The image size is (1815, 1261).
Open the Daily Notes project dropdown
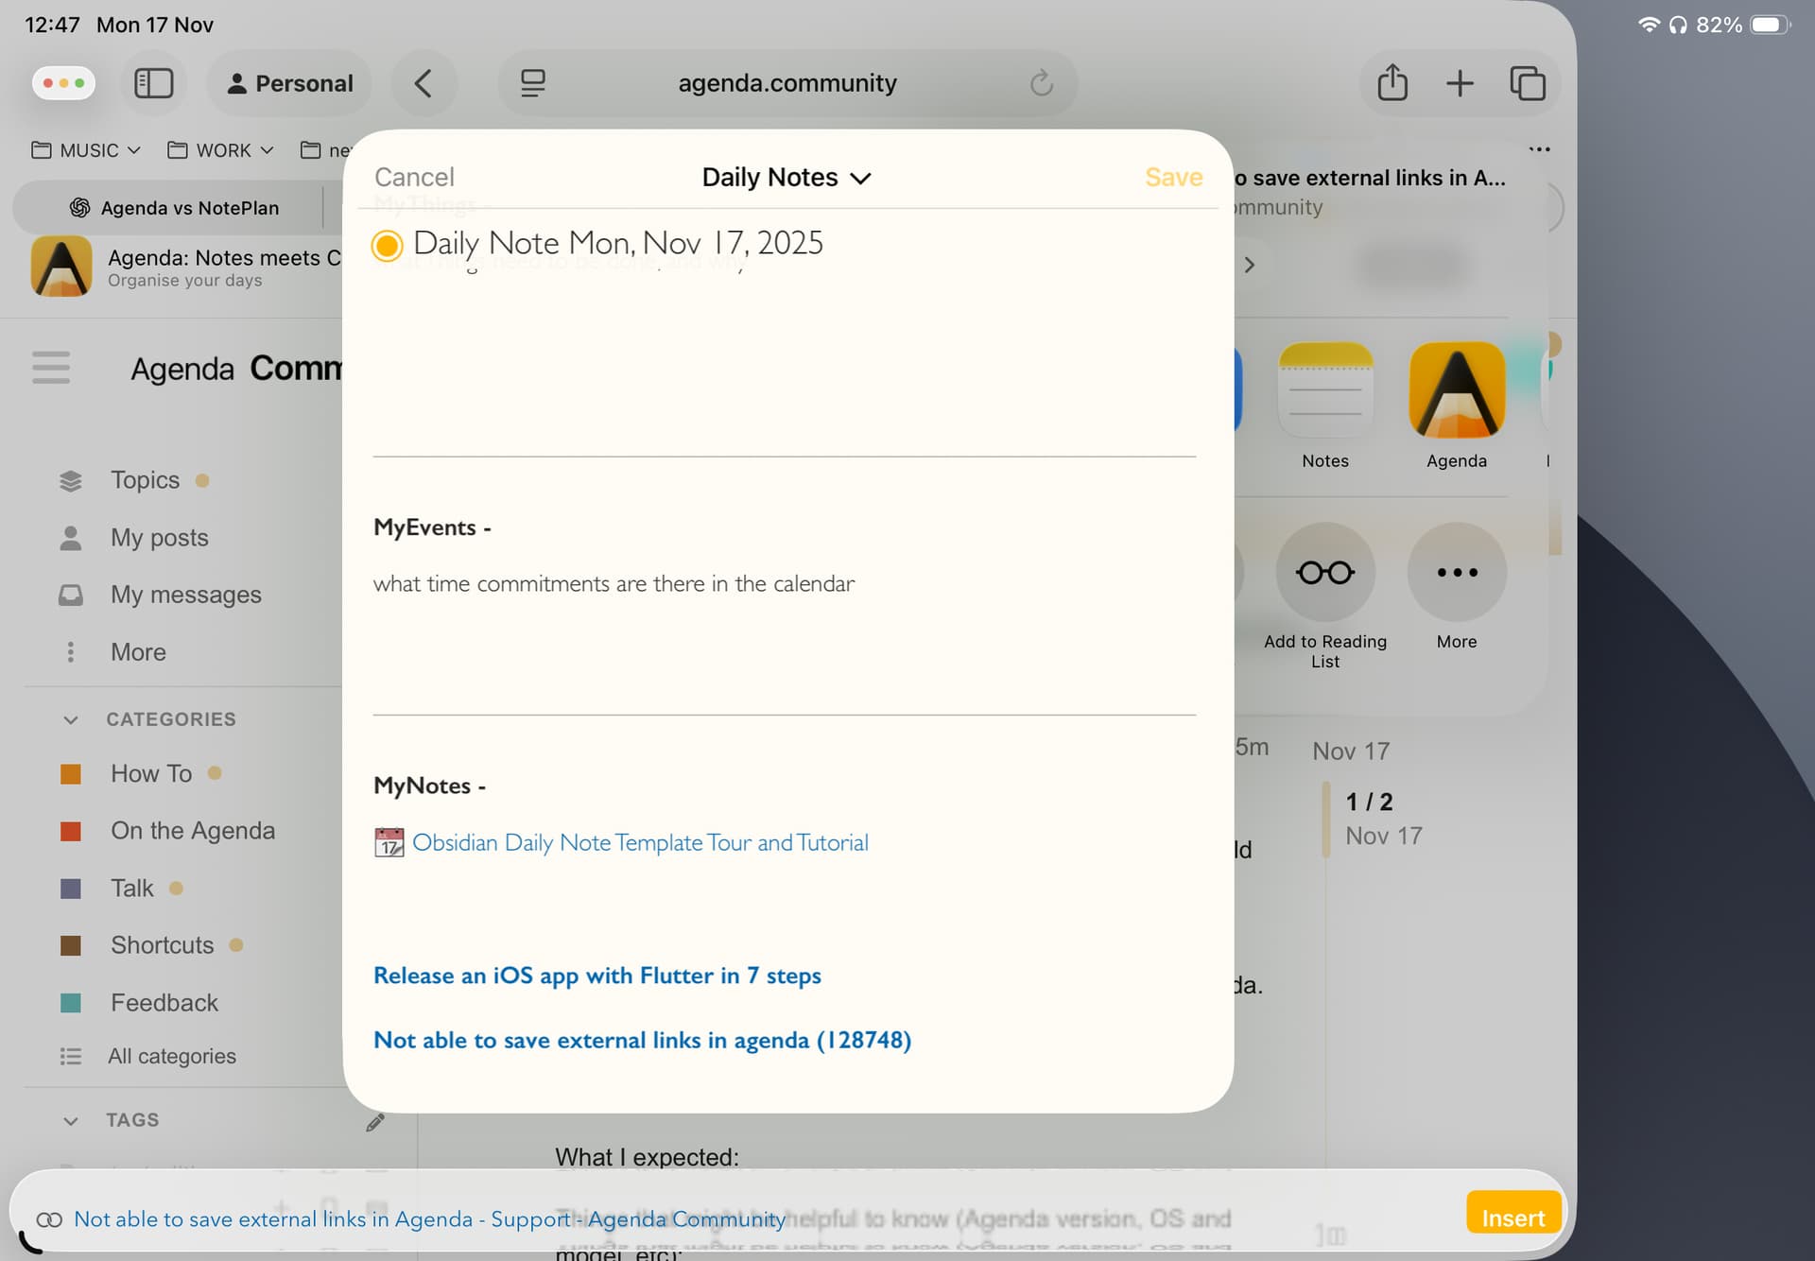pyautogui.click(x=786, y=178)
